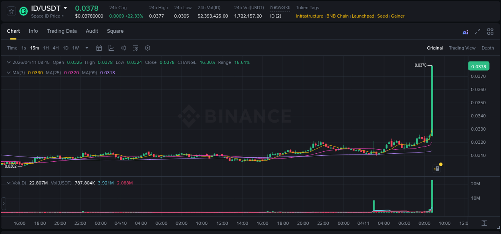The height and width of the screenshot is (234, 501).
Task: Click the 0.0302 low marker on chart
Action: (11, 166)
